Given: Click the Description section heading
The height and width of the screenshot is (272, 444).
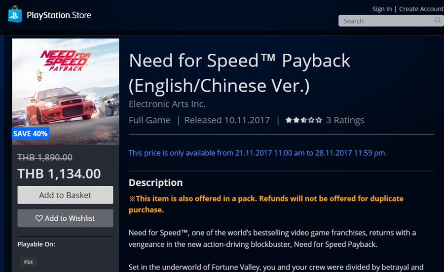Looking at the screenshot, I should [x=156, y=183].
